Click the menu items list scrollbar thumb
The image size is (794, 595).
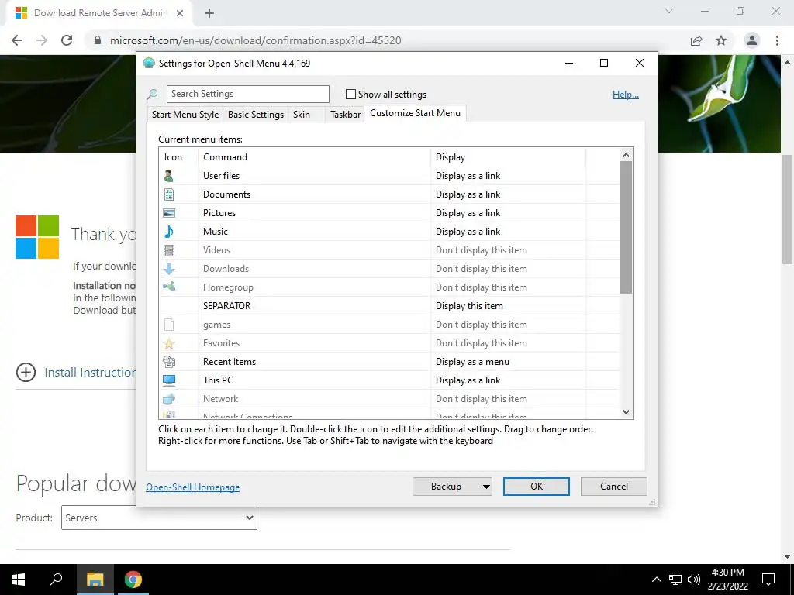point(626,227)
